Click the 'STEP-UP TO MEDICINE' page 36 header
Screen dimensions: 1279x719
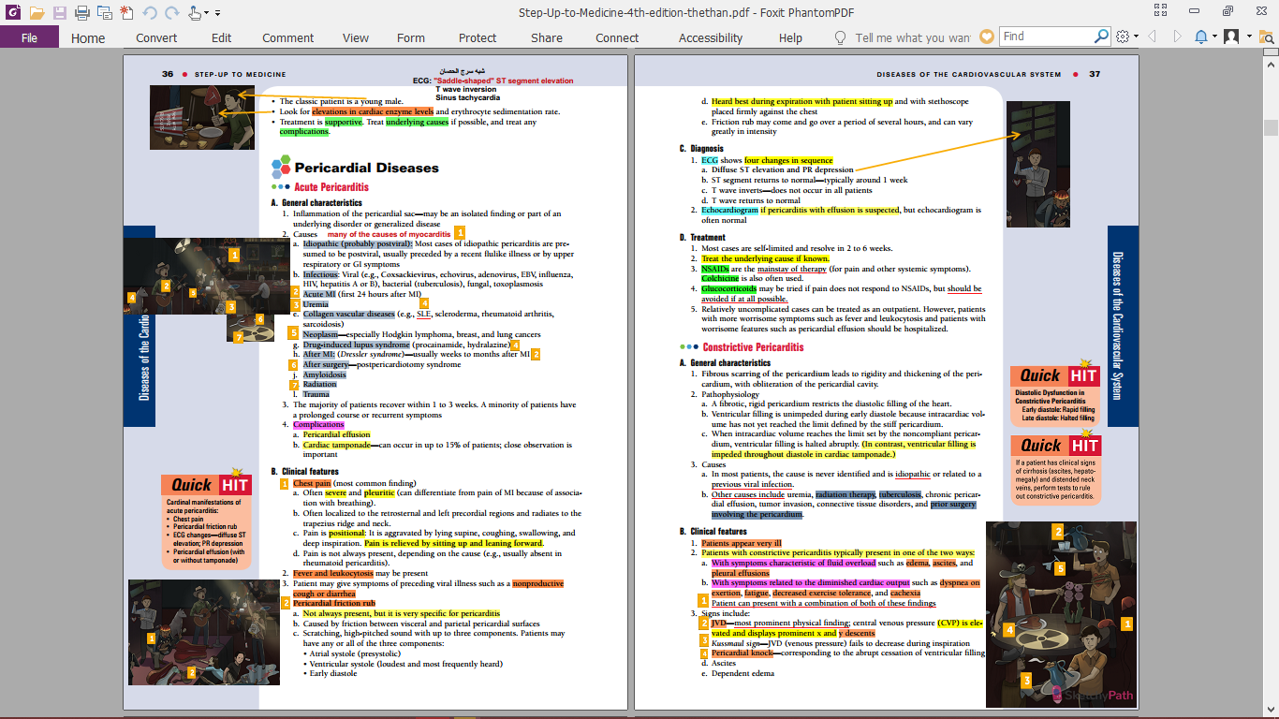tap(241, 74)
